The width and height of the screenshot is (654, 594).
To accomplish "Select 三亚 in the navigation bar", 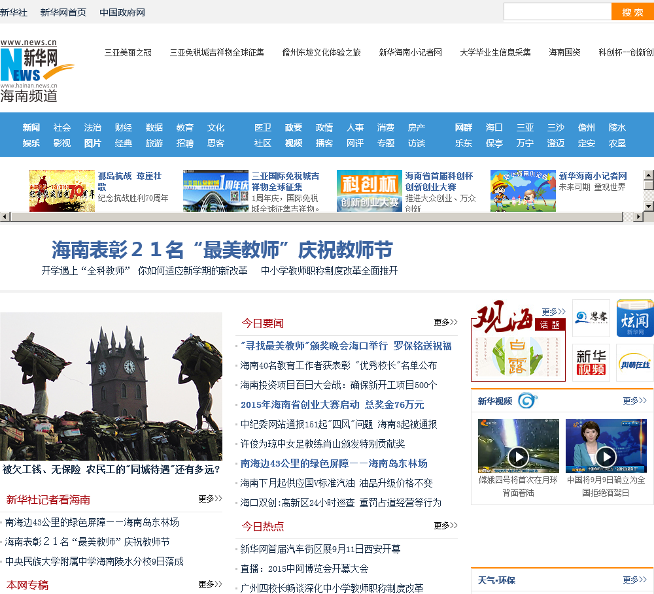I will click(525, 127).
